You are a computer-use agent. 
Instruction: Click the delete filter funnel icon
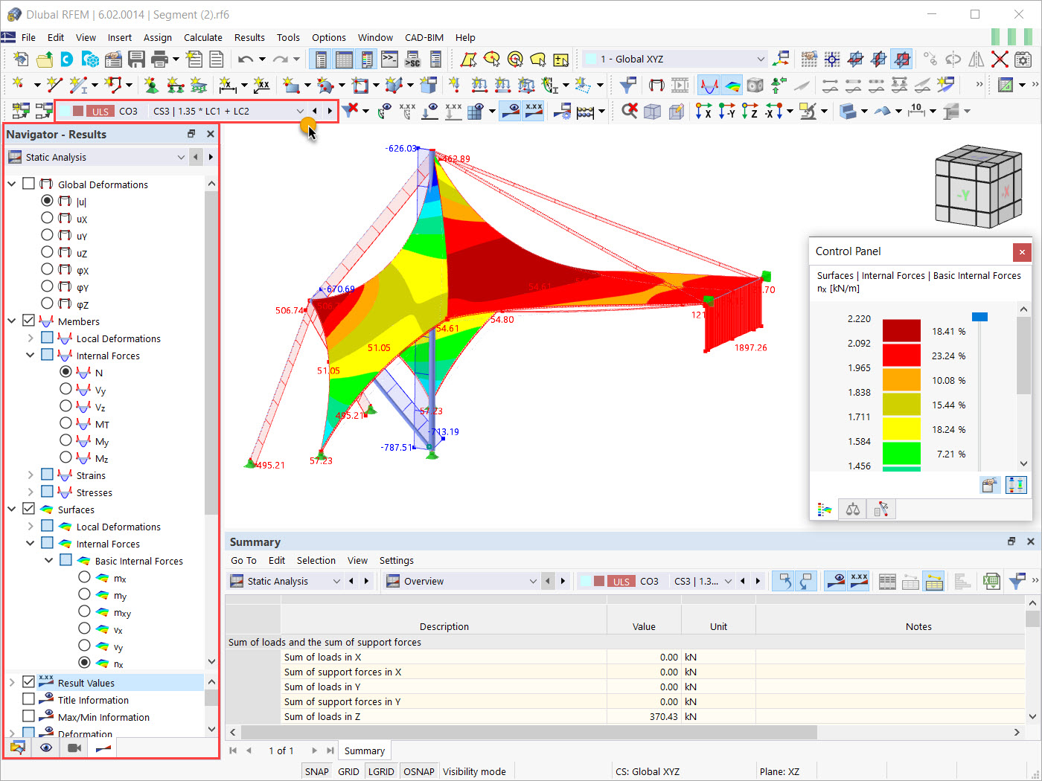point(350,112)
